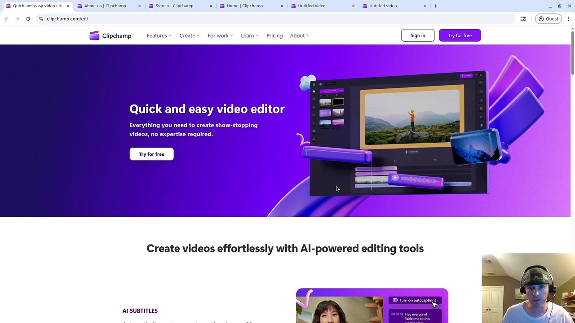
Task: Close the 'Home | Clipchamp' tab
Action: [x=282, y=6]
